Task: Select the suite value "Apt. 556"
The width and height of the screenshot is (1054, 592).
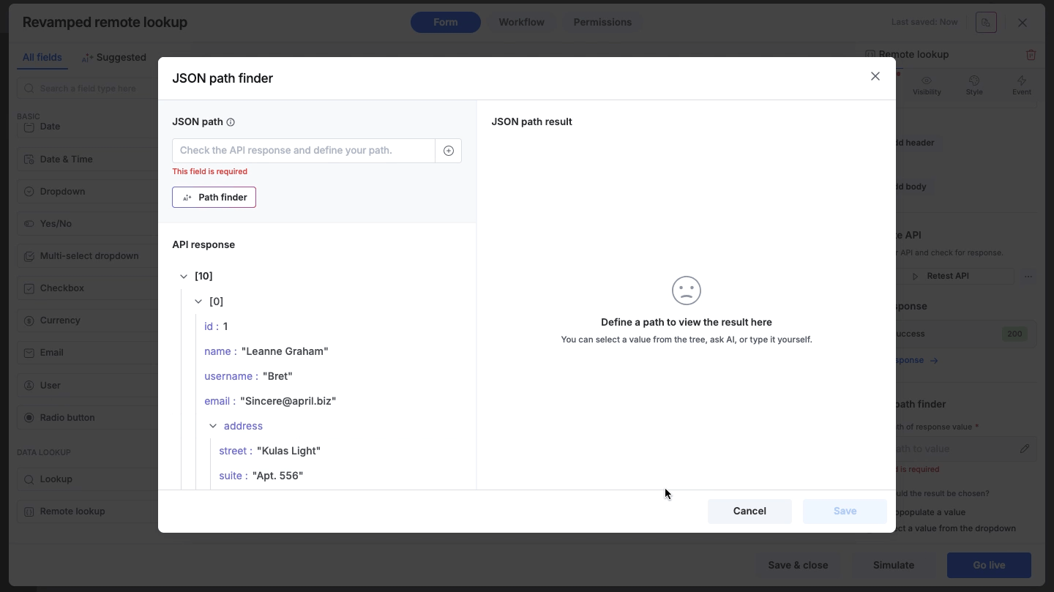Action: (x=277, y=476)
